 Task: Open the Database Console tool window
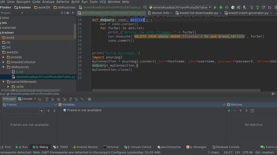pyautogui.click(x=225, y=147)
